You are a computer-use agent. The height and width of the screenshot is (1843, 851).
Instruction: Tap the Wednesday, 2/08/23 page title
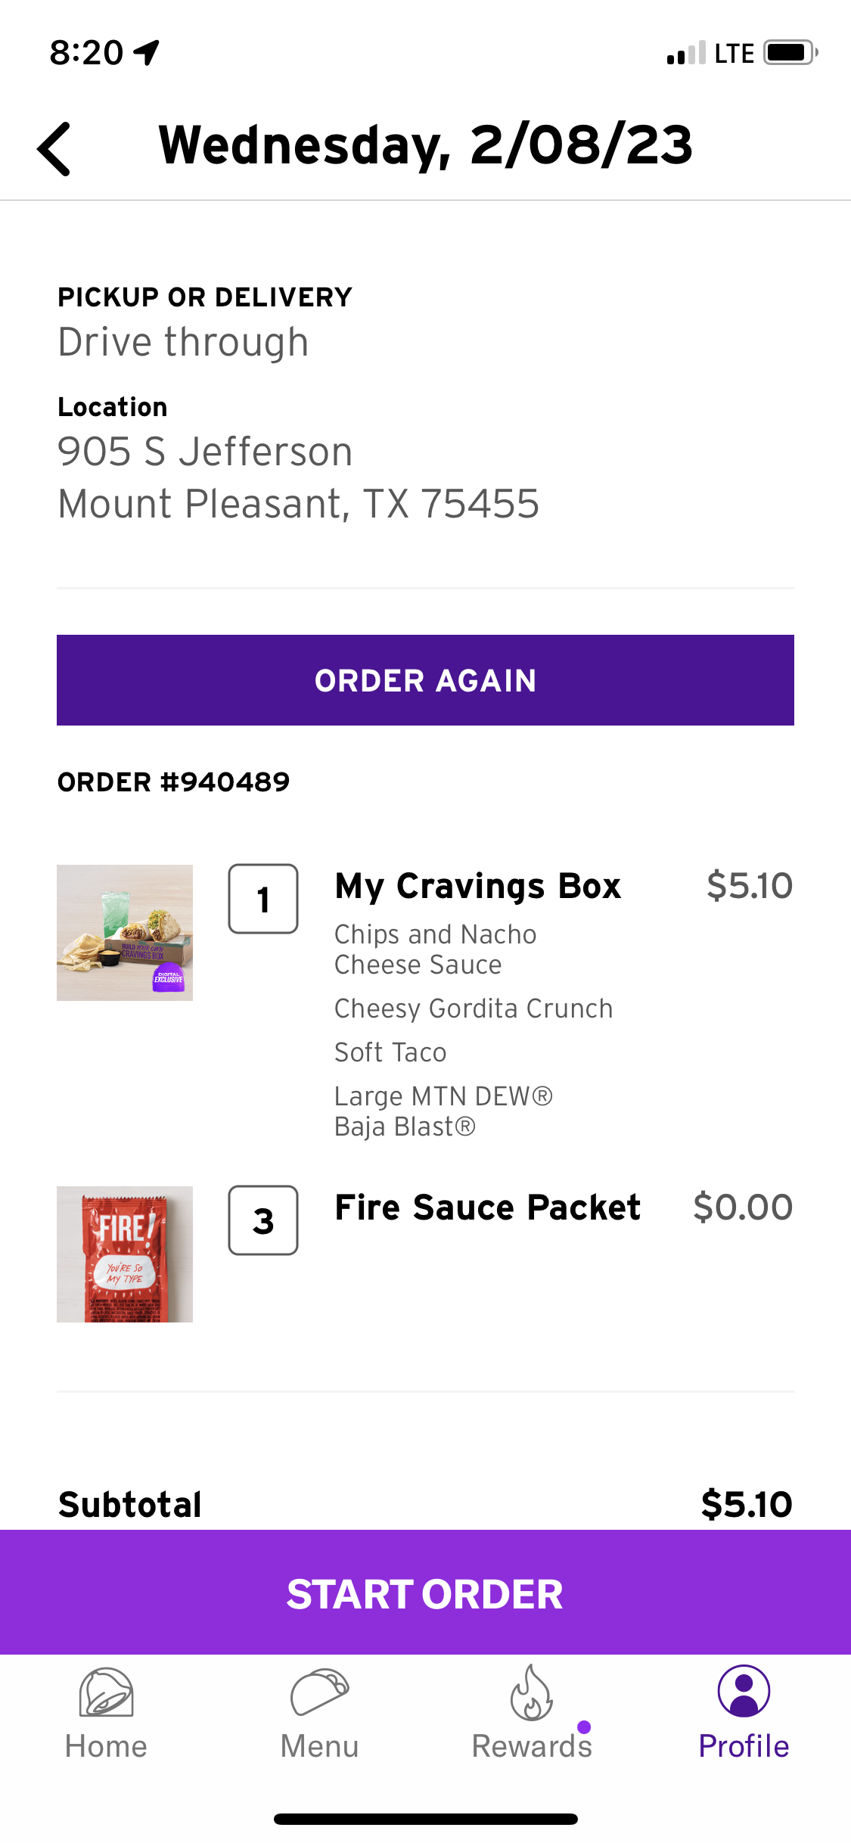(x=425, y=145)
